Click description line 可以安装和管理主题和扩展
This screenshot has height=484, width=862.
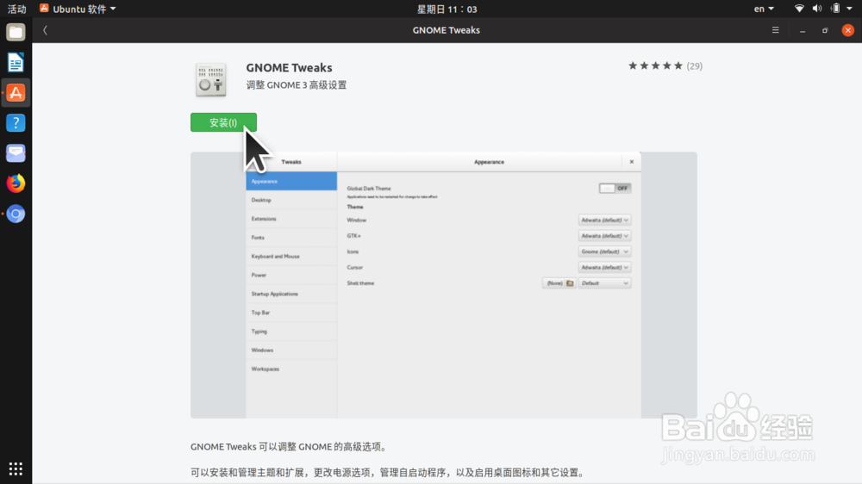click(390, 473)
